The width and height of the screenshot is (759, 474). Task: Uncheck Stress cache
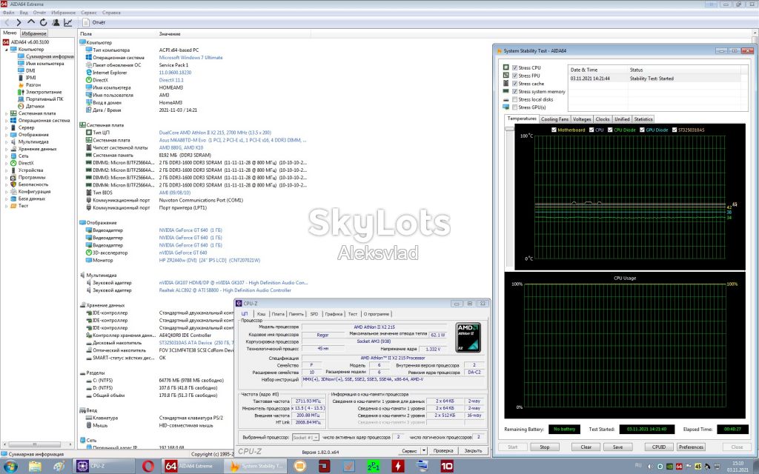515,84
